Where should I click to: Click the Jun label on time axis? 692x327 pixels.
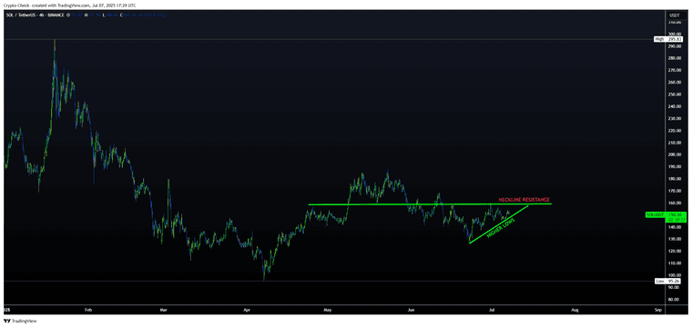point(412,311)
